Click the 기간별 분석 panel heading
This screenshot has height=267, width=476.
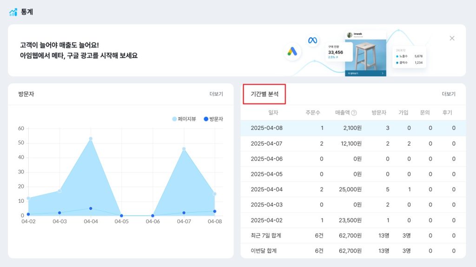coord(264,94)
